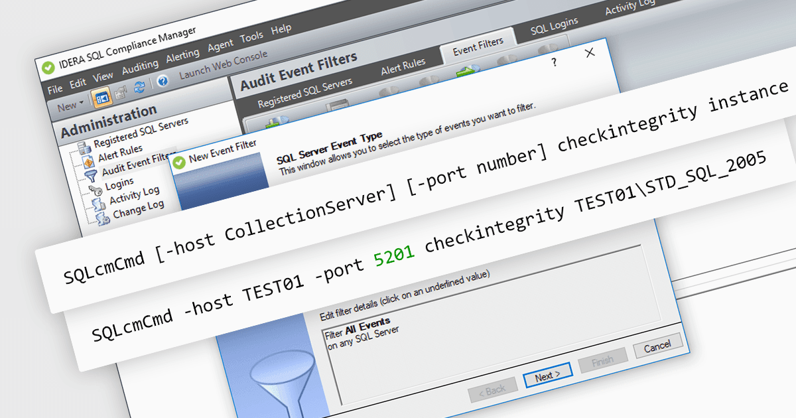Click the Audit Event Filters pane heading
The width and height of the screenshot is (796, 418).
[298, 71]
